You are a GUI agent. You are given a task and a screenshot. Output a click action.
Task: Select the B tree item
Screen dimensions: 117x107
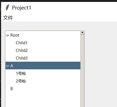tap(12, 89)
